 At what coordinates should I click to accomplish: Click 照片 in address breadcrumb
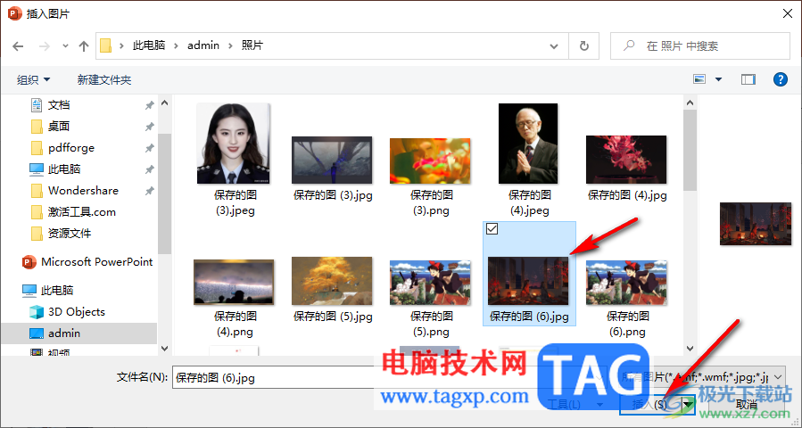click(x=252, y=45)
